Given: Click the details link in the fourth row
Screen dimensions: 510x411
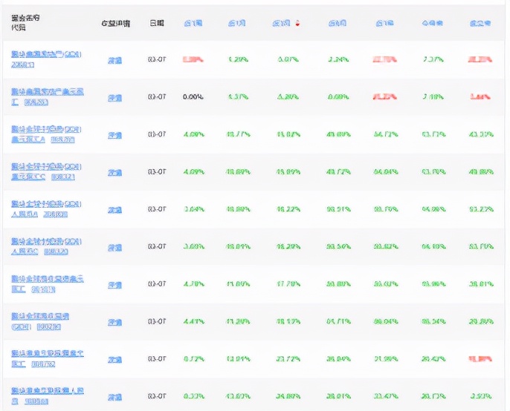Looking at the screenshot, I should [114, 172].
